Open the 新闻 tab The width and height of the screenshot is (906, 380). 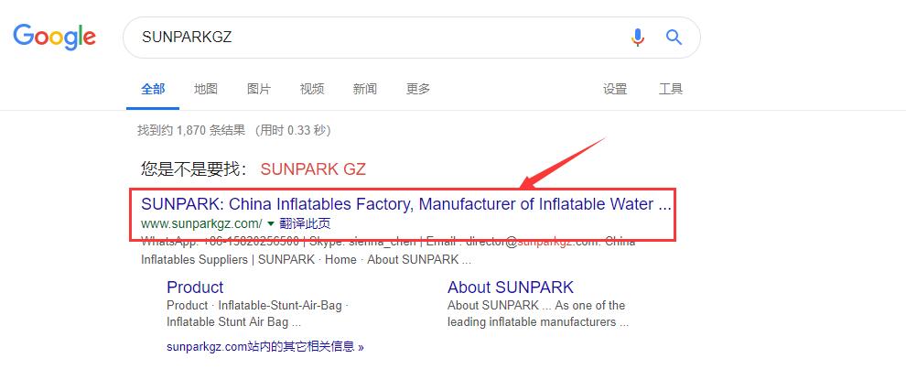(364, 89)
